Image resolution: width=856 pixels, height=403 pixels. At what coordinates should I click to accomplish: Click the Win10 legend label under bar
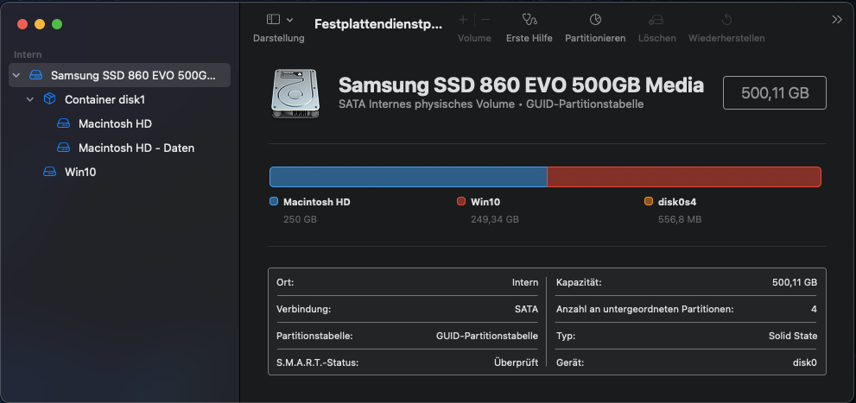pyautogui.click(x=485, y=202)
